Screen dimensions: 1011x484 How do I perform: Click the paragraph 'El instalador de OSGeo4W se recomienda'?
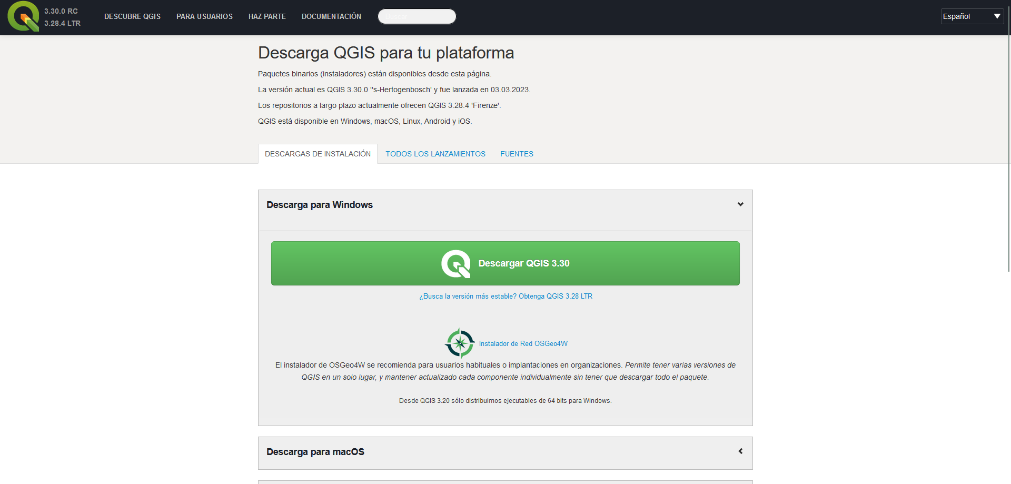click(x=505, y=371)
